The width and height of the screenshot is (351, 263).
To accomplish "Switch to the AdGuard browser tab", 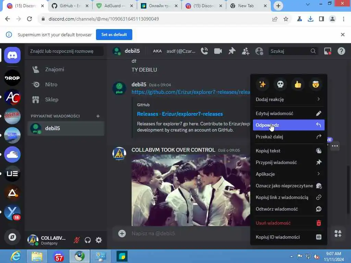I will tap(114, 6).
